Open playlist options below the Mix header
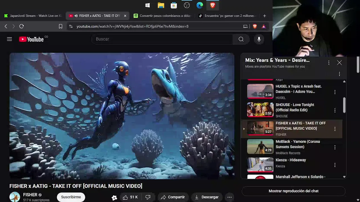The width and height of the screenshot is (360, 202). click(x=339, y=74)
